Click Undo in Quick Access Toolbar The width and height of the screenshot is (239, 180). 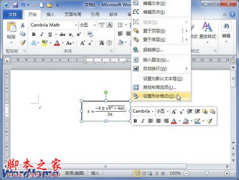click(x=23, y=5)
